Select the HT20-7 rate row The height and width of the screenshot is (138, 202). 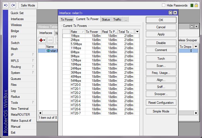click(x=101, y=113)
